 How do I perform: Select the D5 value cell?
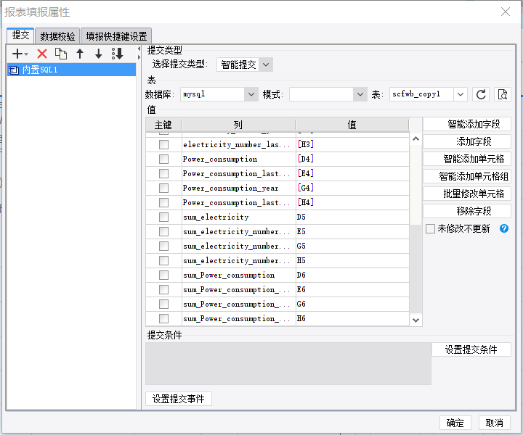tap(352, 217)
